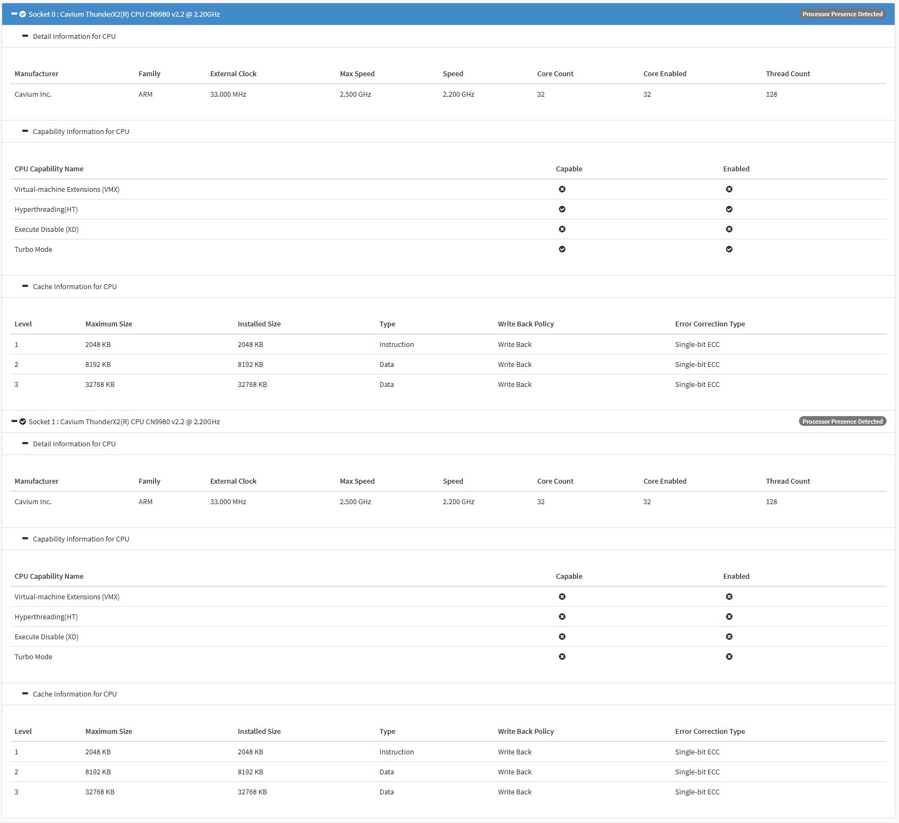Click Socket 1 VMX Enabled cross icon

click(729, 597)
